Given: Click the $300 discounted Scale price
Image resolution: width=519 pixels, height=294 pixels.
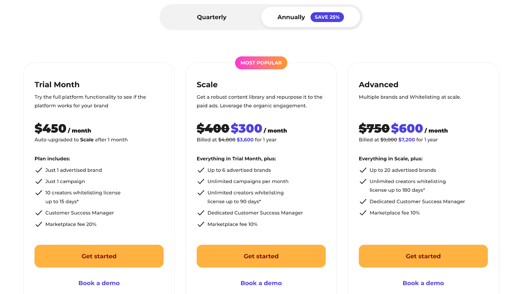Looking at the screenshot, I should (246, 129).
